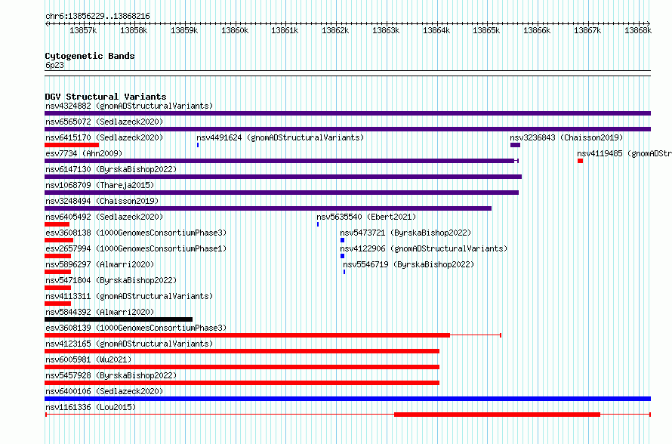The height and width of the screenshot is (444, 672).
Task: Click the small blue nsv4491624 marker
Action: [198, 145]
